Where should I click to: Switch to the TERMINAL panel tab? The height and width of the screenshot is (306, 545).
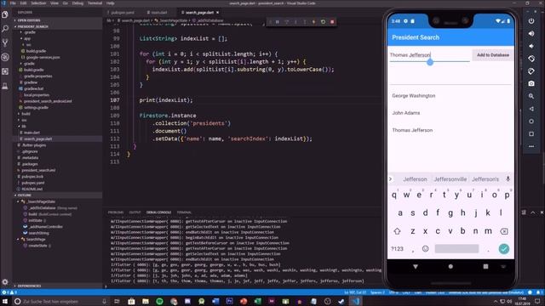184,212
